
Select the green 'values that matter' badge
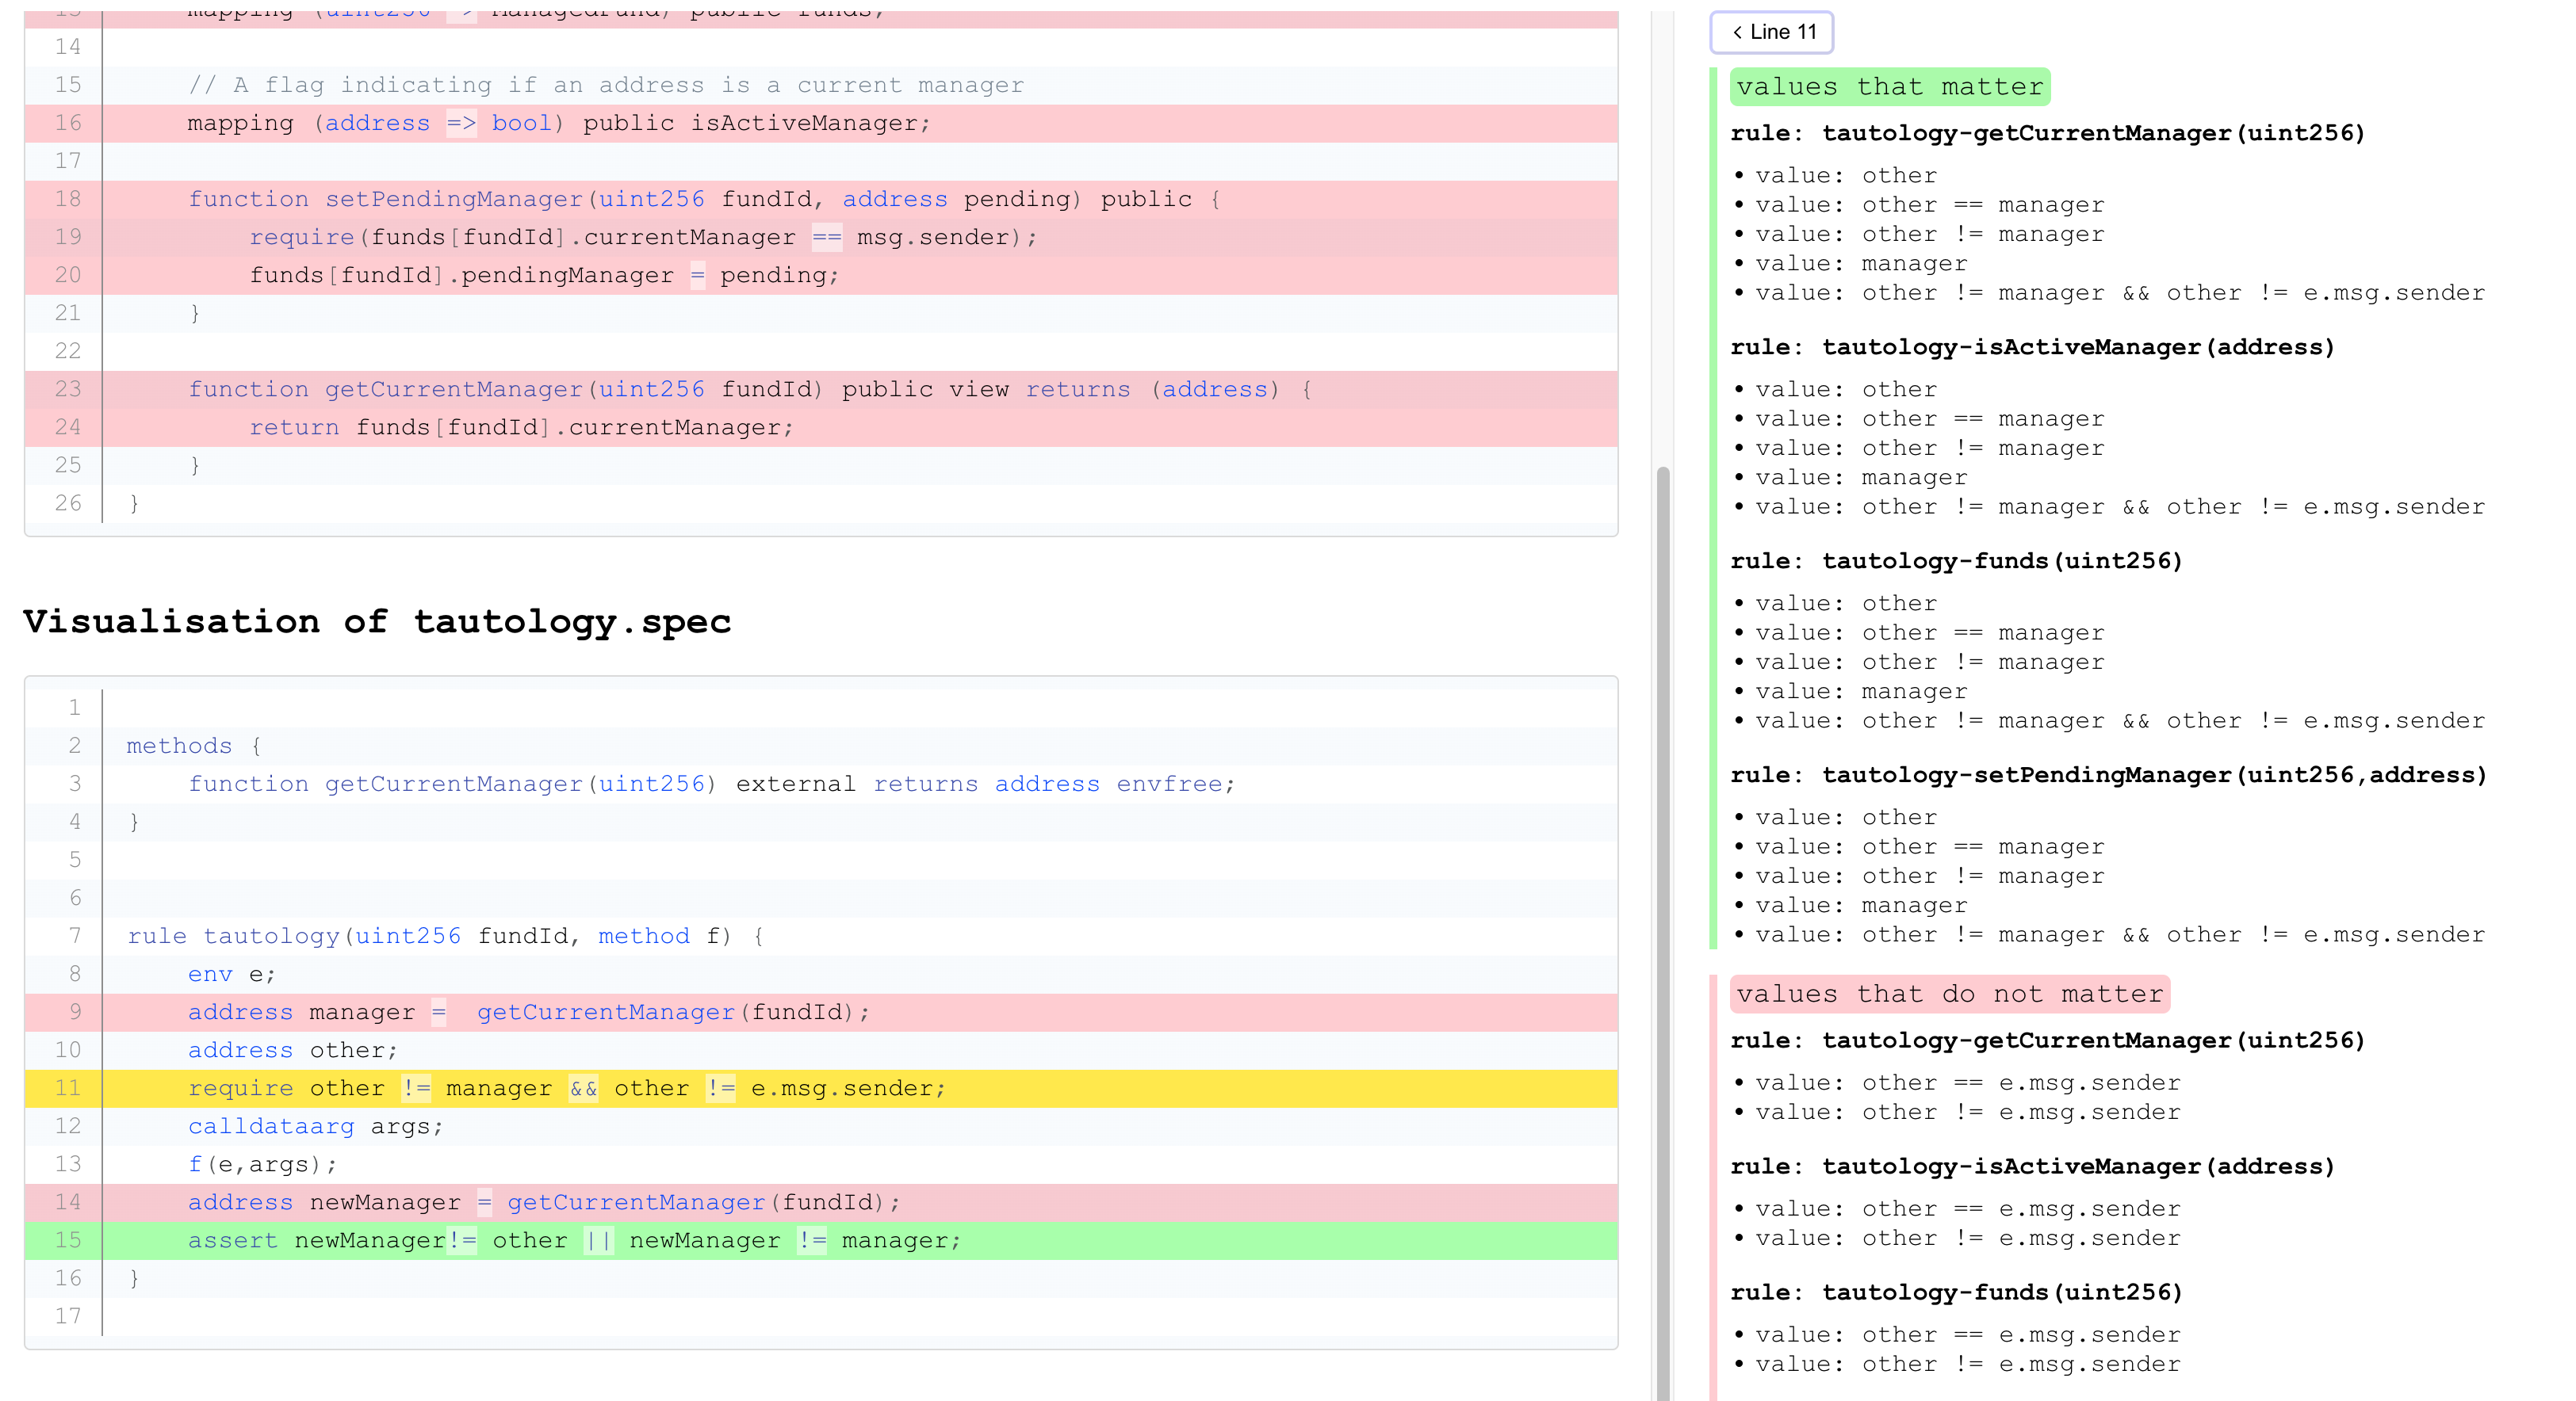click(1889, 87)
